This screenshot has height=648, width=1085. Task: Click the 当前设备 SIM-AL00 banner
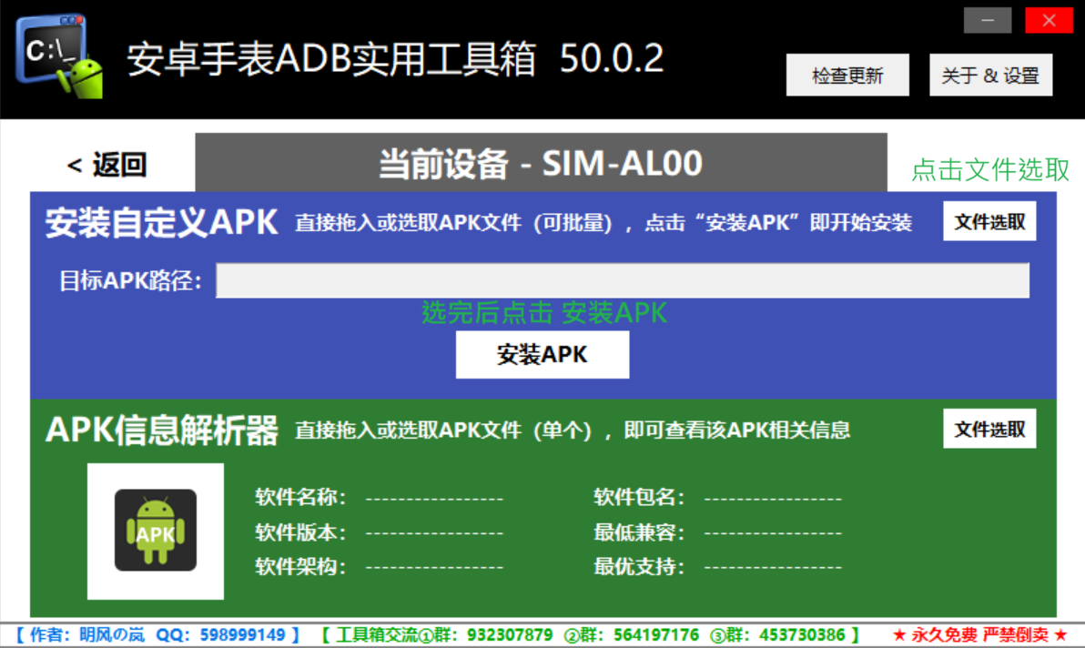[541, 164]
